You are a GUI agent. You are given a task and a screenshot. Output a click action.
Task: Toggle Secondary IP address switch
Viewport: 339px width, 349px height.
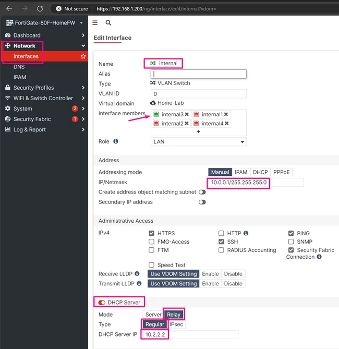click(202, 202)
